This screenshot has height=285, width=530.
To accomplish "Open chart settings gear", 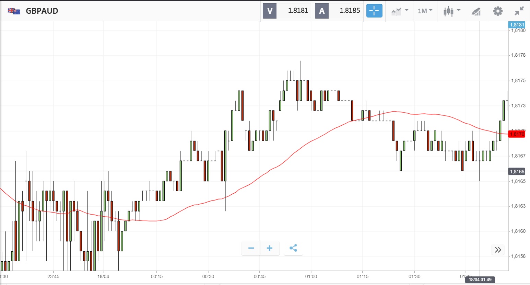I will pyautogui.click(x=498, y=11).
